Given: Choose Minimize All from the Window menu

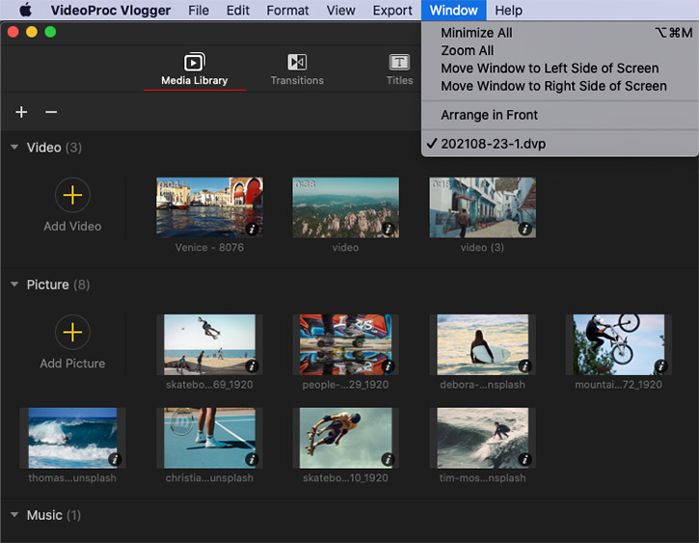Looking at the screenshot, I should [x=476, y=33].
